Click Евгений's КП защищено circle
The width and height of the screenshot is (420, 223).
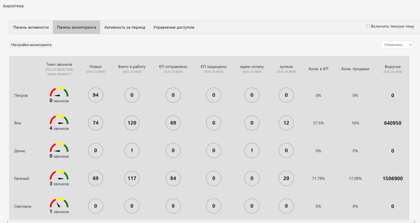tap(214, 178)
